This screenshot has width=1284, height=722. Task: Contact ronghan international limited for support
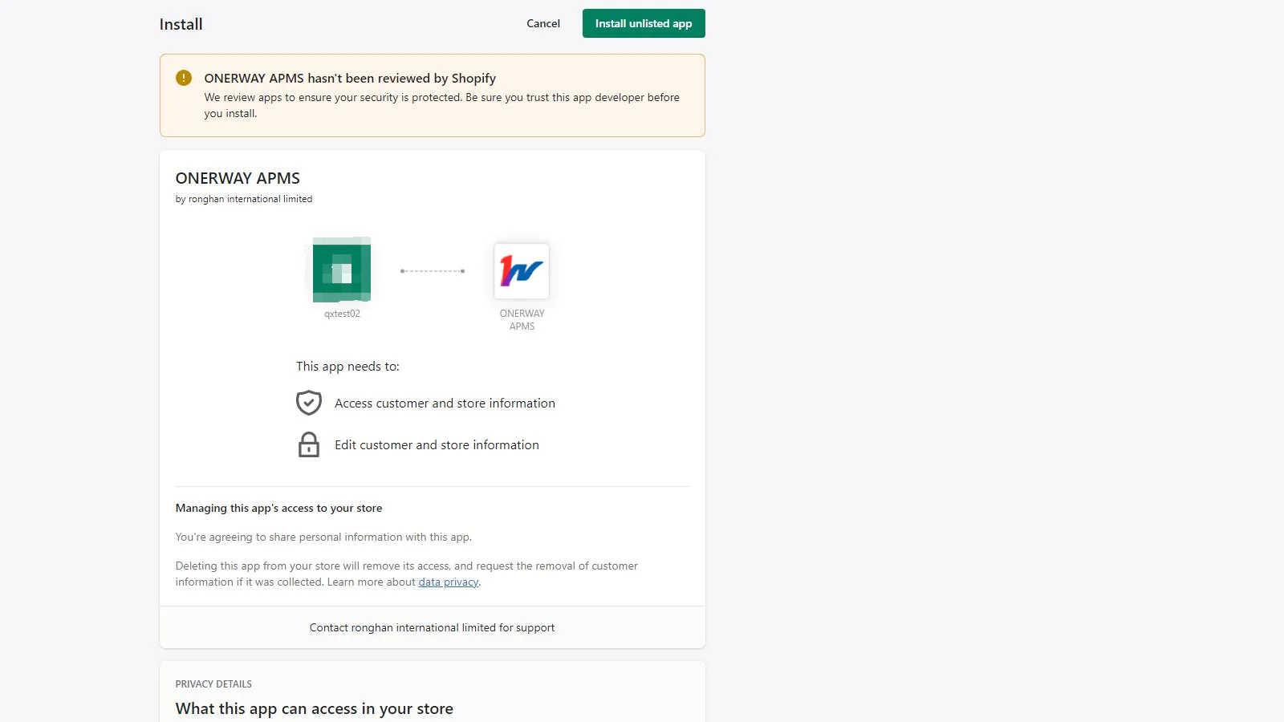(x=432, y=627)
